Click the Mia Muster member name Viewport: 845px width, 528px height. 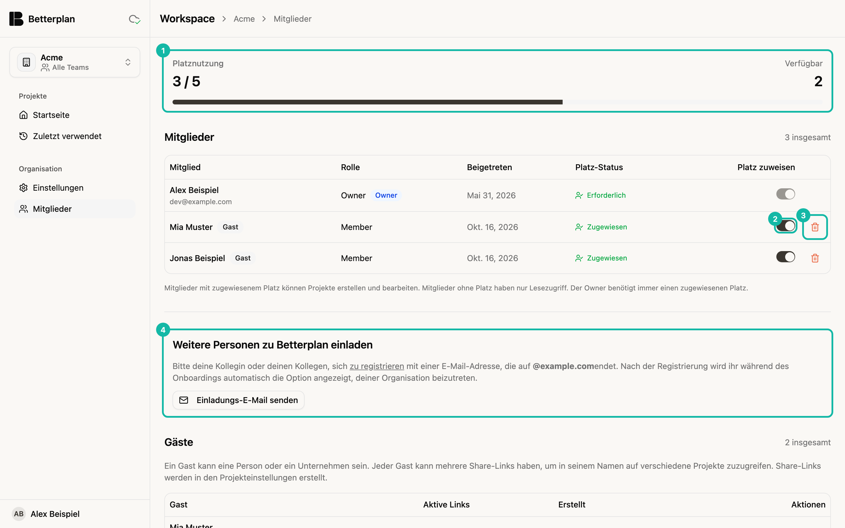(191, 227)
